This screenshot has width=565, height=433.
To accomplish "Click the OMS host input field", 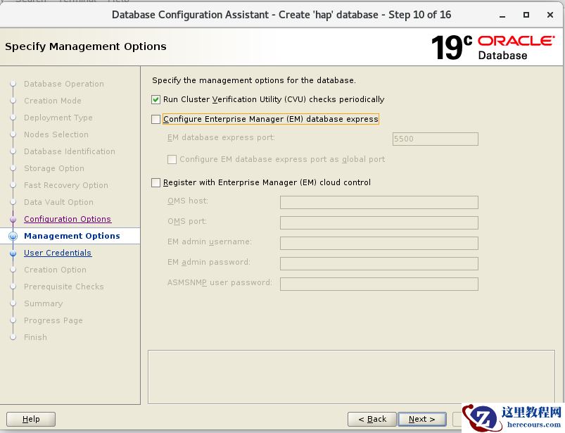I will click(x=379, y=202).
